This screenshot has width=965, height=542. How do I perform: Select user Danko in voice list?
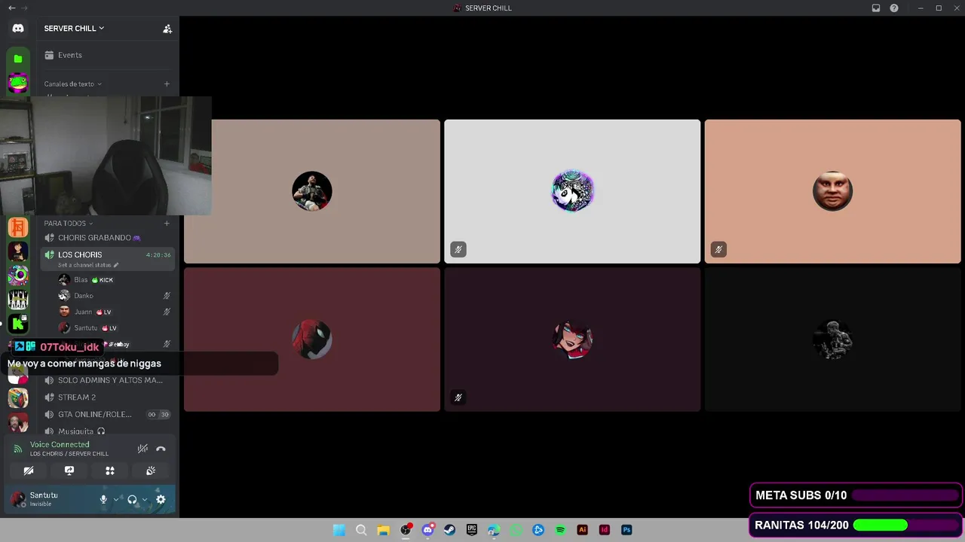click(x=115, y=296)
